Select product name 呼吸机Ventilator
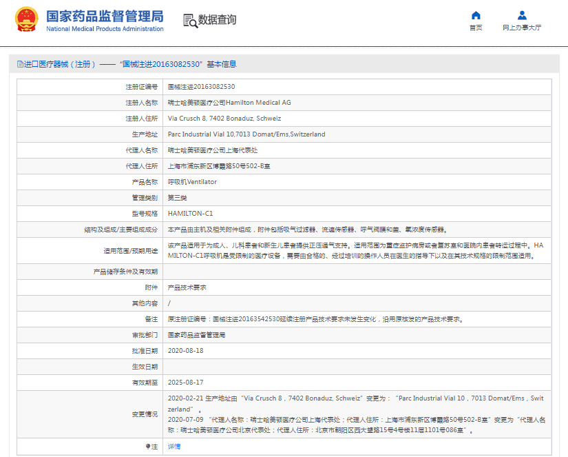The width and height of the screenshot is (568, 457). (192, 182)
